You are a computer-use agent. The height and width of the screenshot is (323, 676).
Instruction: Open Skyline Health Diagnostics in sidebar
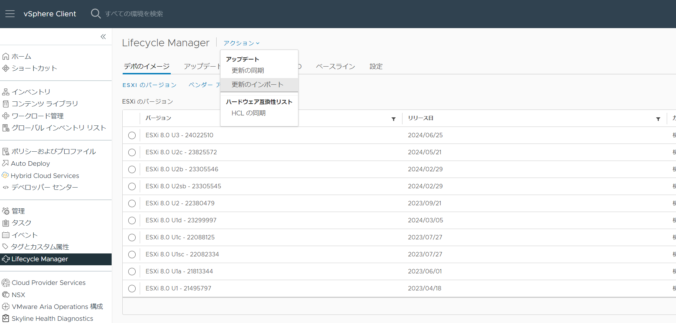[52, 319]
